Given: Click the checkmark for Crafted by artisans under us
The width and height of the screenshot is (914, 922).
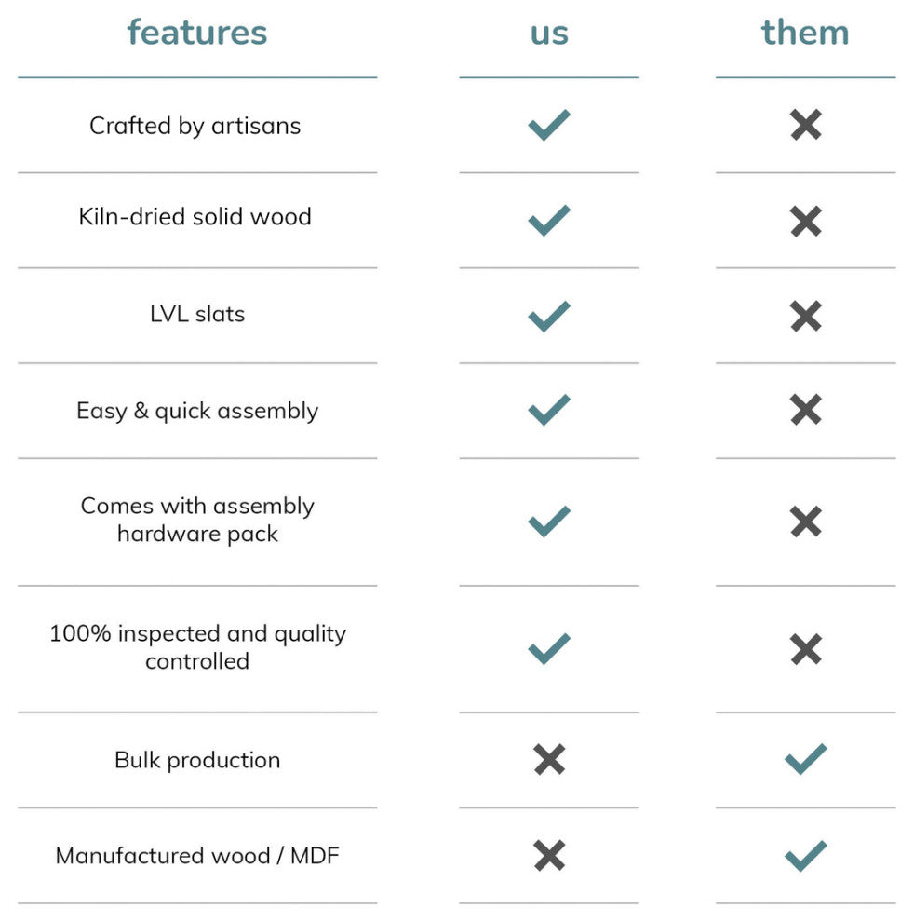Looking at the screenshot, I should [x=548, y=125].
